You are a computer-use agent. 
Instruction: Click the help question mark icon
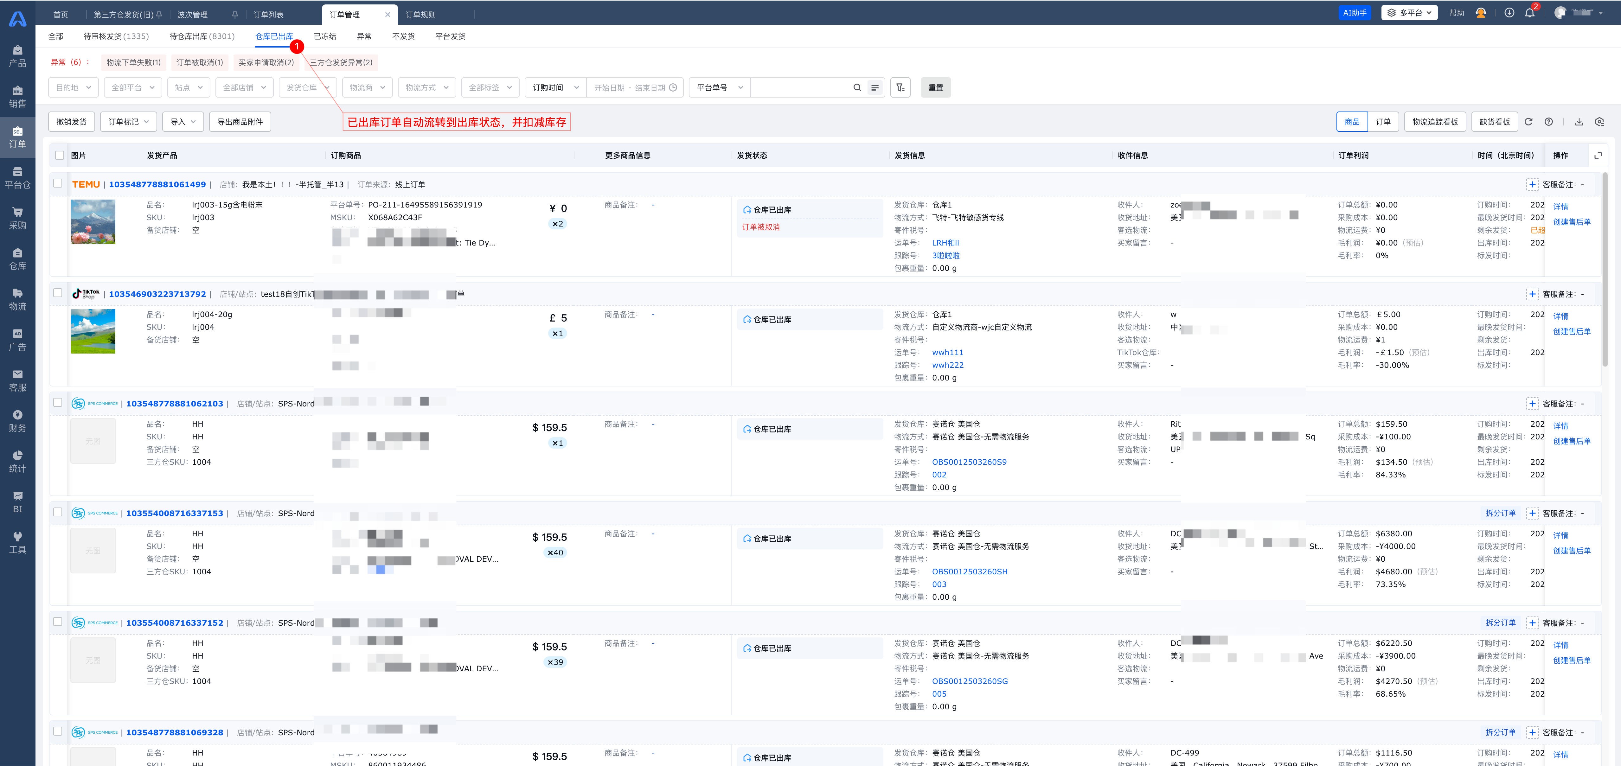coord(1549,122)
